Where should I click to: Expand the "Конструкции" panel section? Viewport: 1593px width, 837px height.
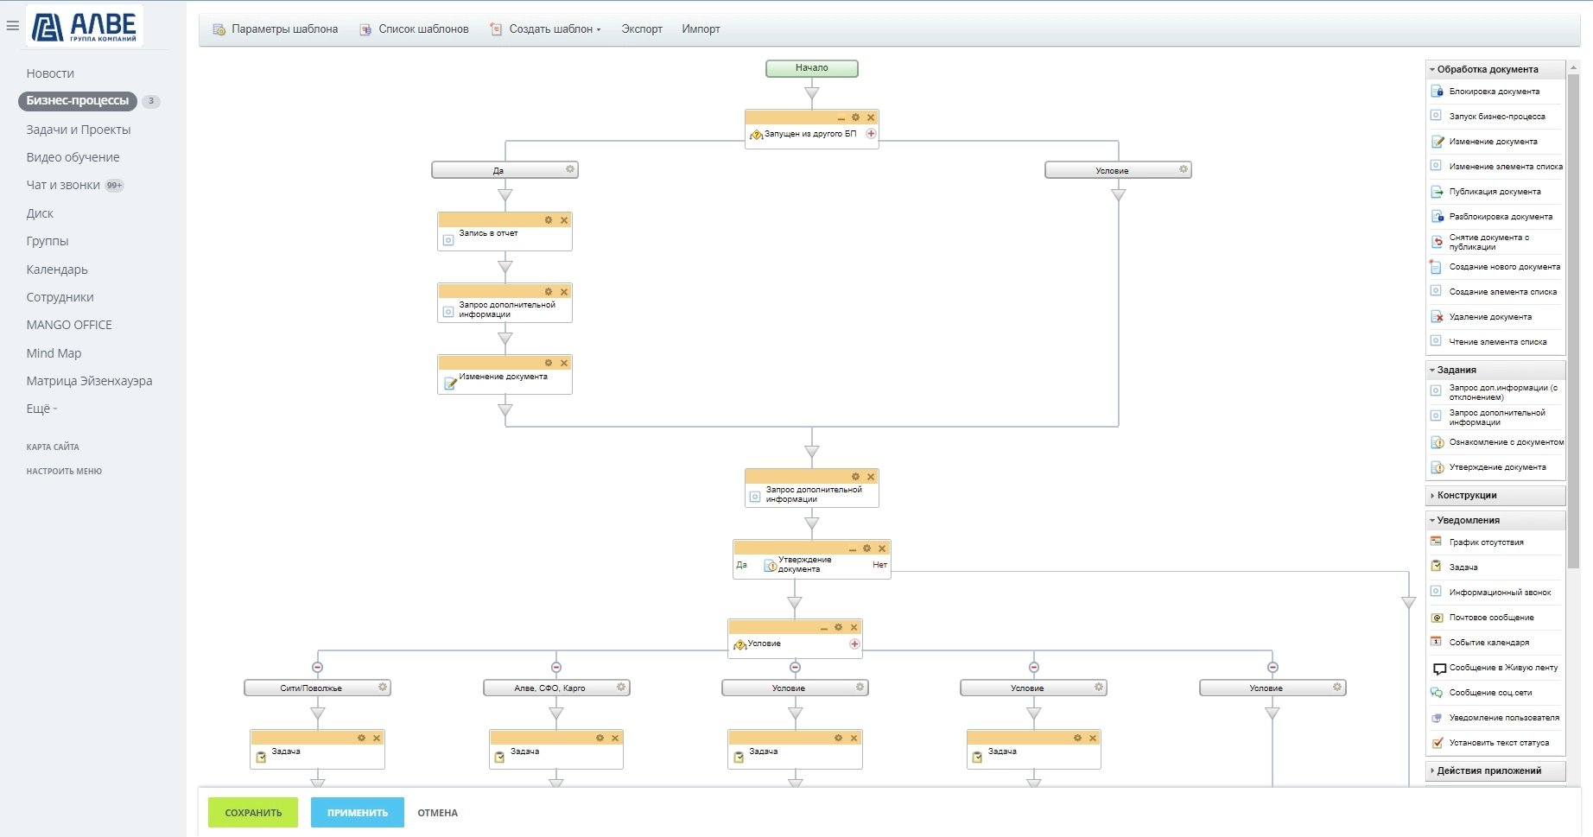1467,496
